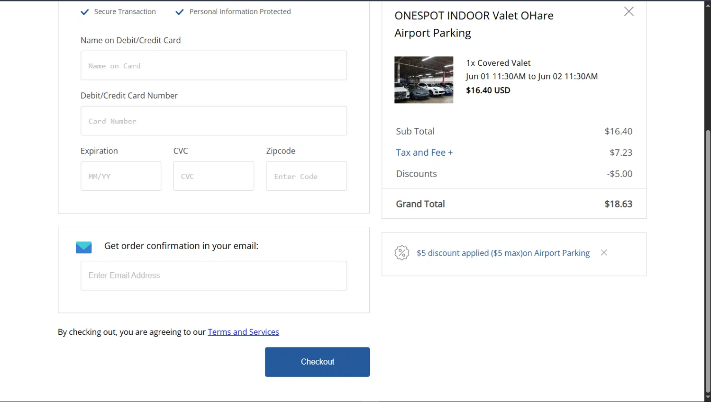Focus the Zipcode Enter Code field
Image resolution: width=711 pixels, height=402 pixels.
pos(306,176)
